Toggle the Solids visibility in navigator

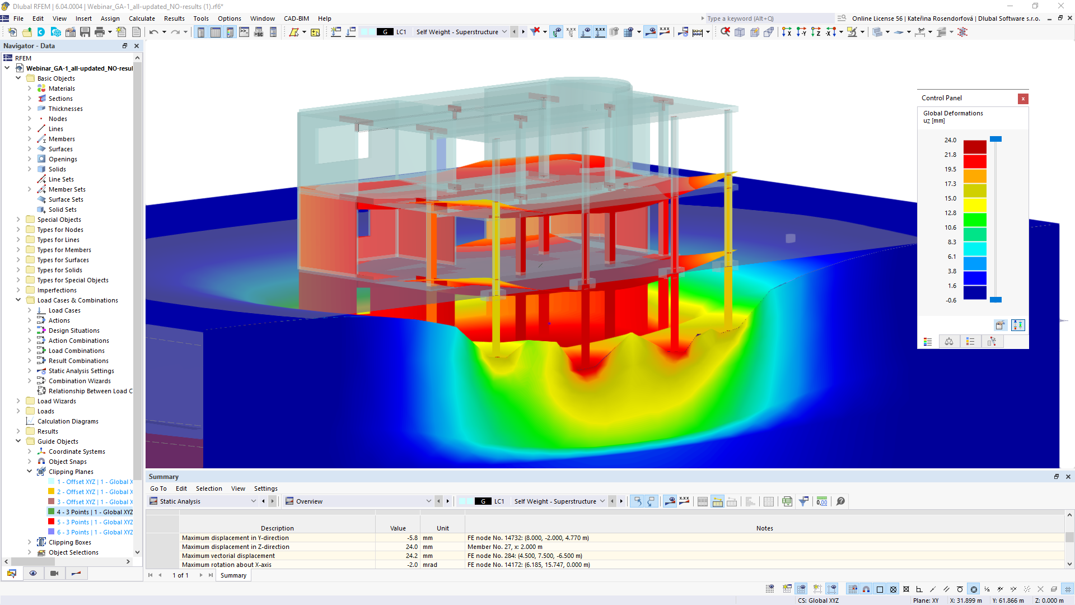coord(57,169)
